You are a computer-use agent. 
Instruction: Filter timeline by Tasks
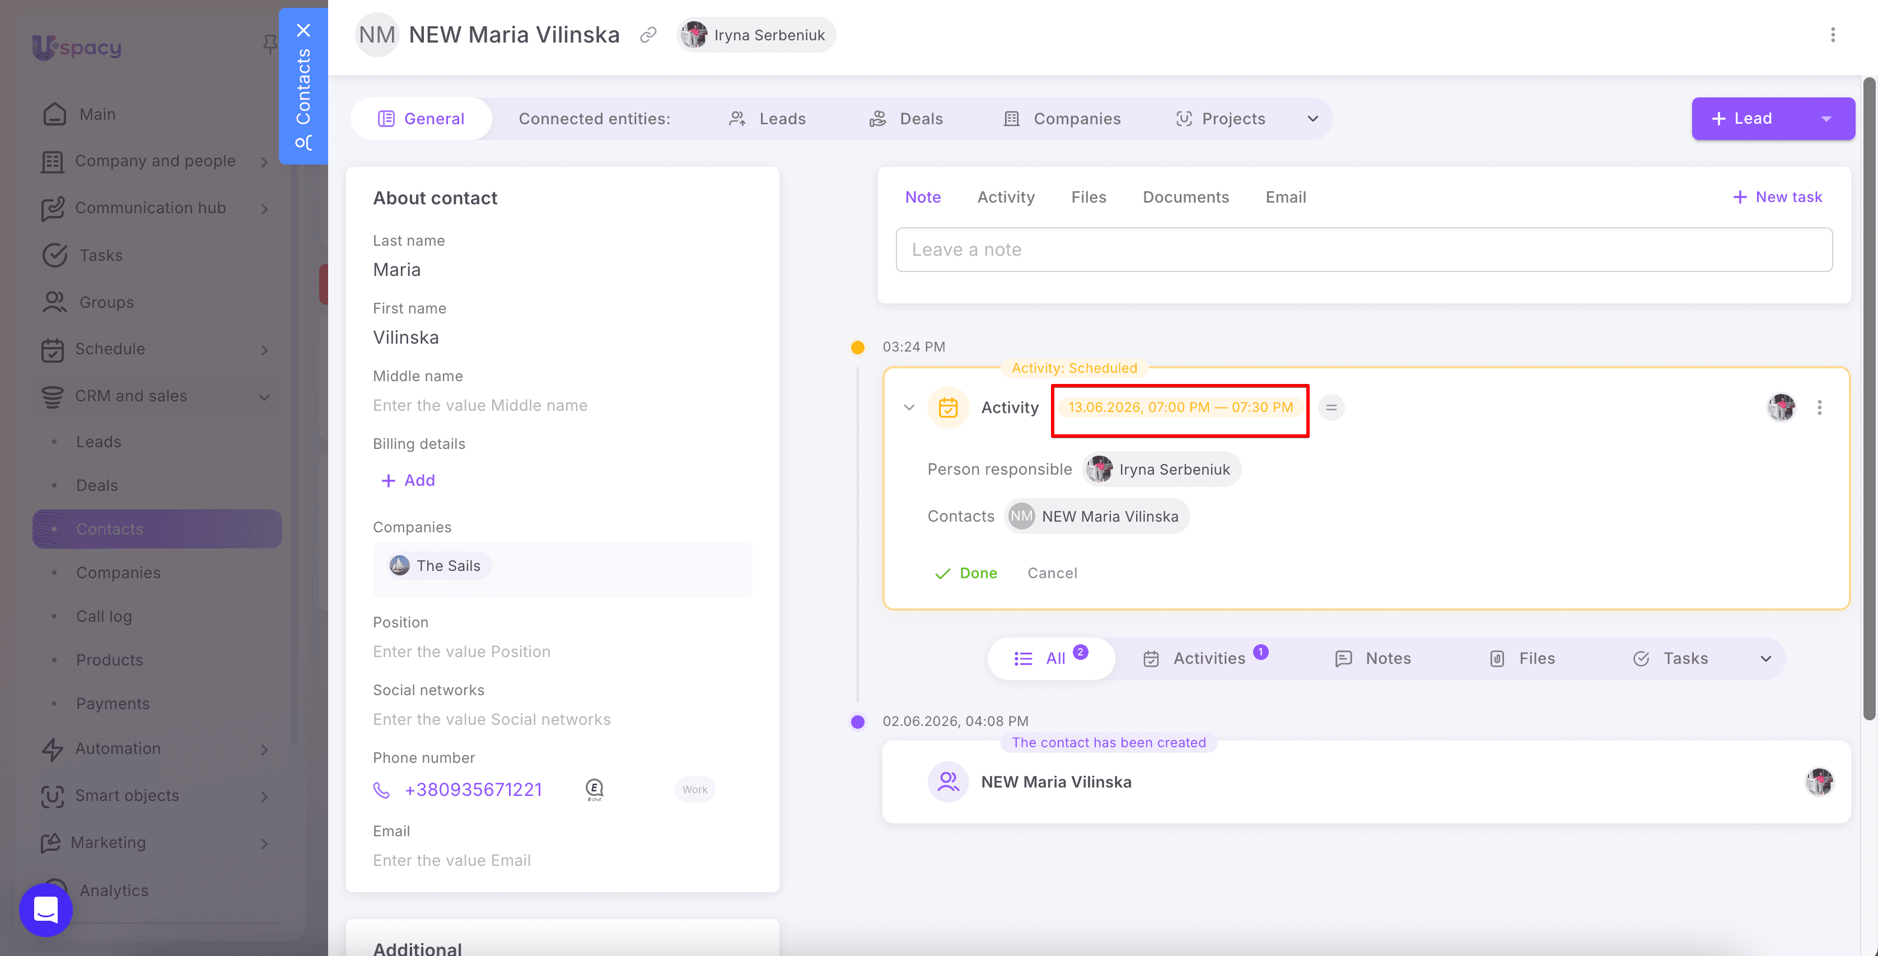pos(1670,659)
